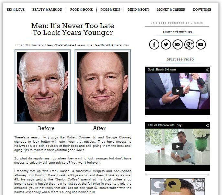Screen dimensions: 222x195
Task: Share the South Beach Skincare video
Action: [207, 70]
